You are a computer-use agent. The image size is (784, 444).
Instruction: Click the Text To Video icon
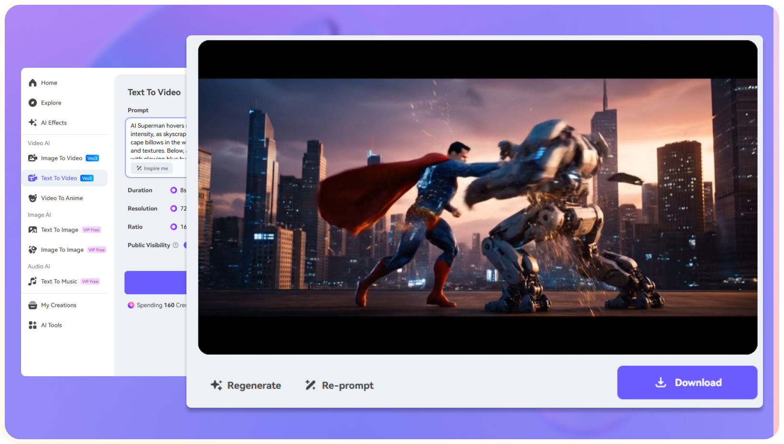tap(33, 178)
